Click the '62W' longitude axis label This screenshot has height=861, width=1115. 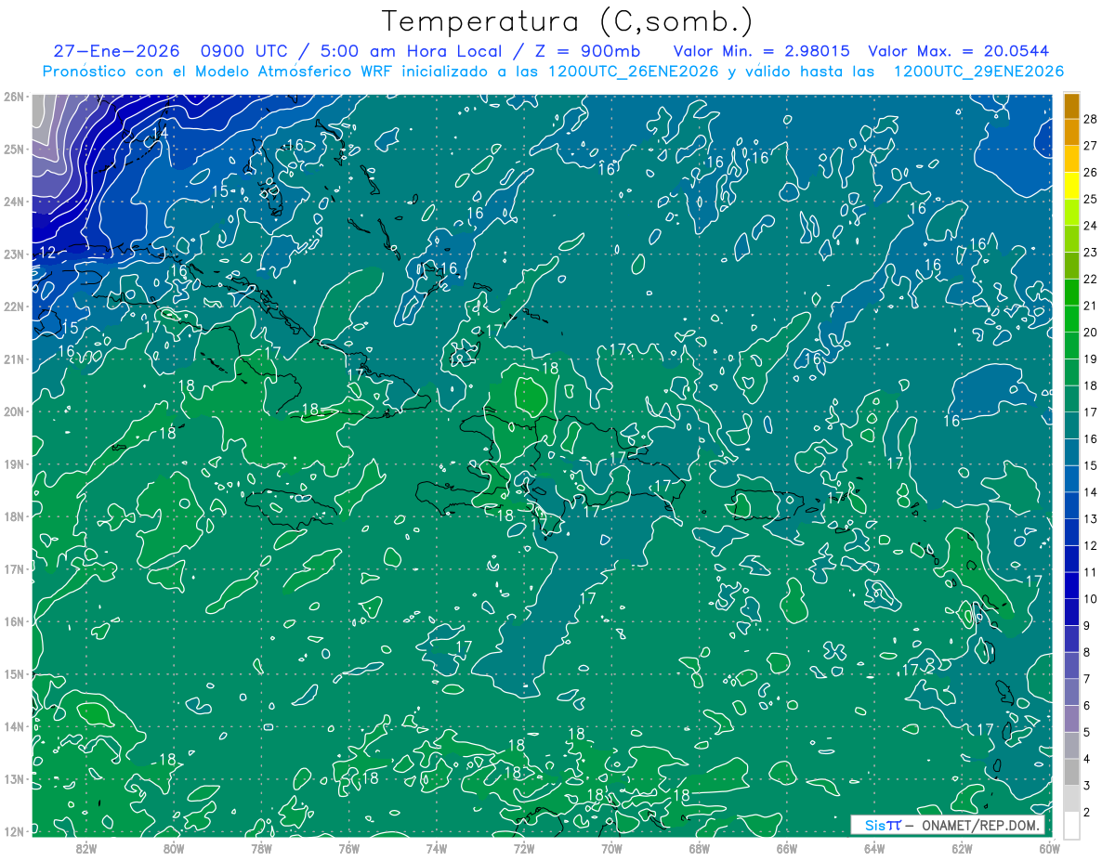pyautogui.click(x=962, y=848)
